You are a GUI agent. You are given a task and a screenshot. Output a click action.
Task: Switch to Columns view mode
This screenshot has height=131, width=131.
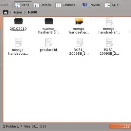click(65, 5)
